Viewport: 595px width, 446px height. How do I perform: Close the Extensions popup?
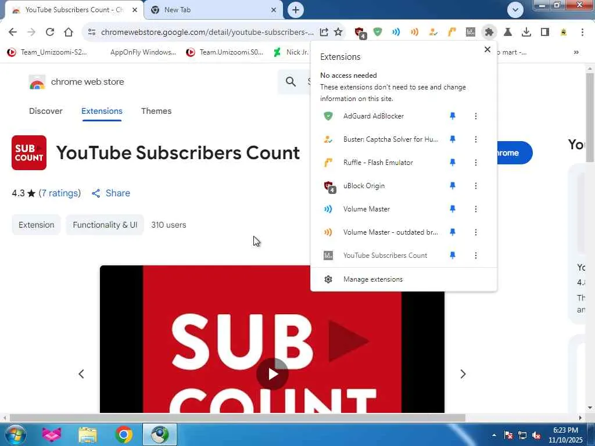pyautogui.click(x=488, y=49)
